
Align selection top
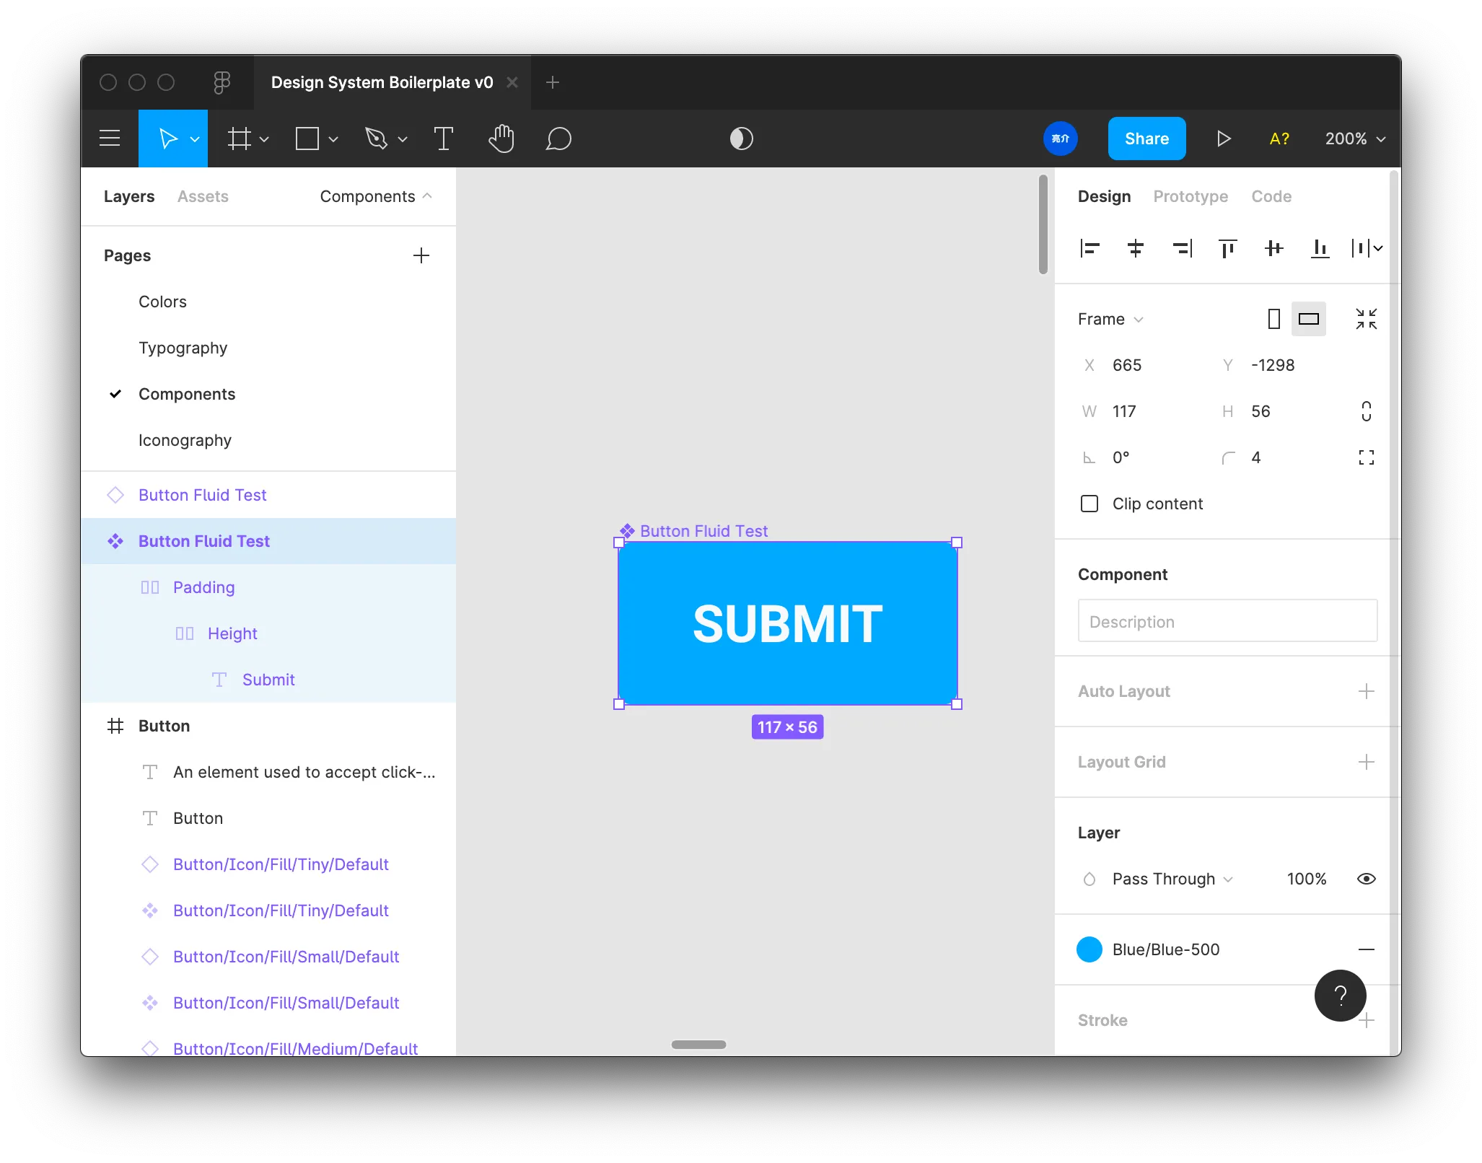tap(1228, 249)
